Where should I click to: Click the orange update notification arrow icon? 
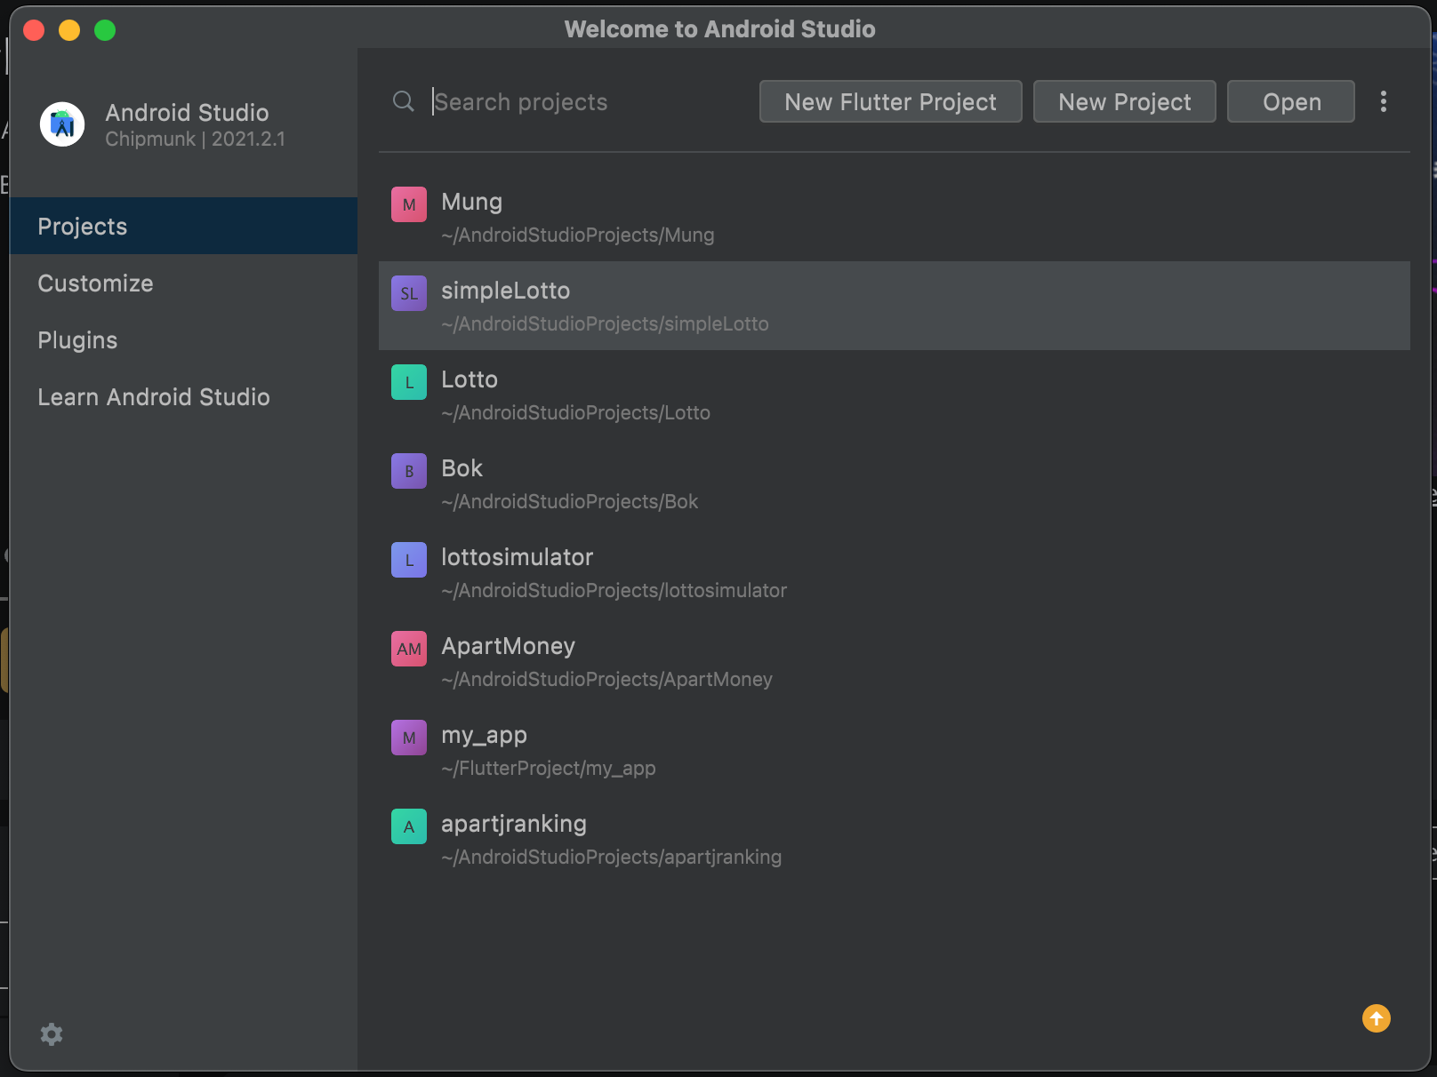coord(1376,1018)
